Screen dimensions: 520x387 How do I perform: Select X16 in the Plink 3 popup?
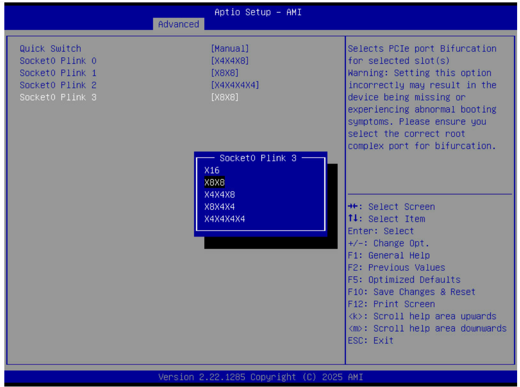(x=212, y=170)
